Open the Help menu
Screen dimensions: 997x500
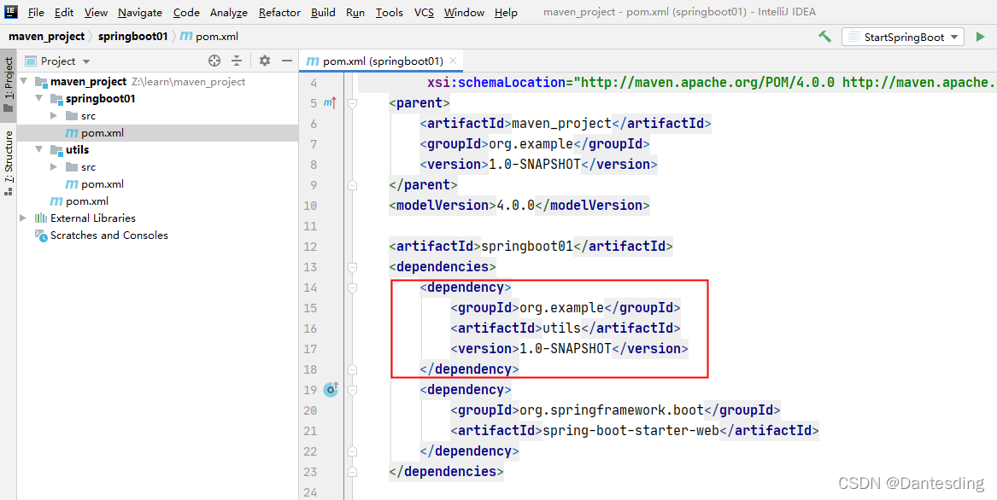(x=506, y=13)
